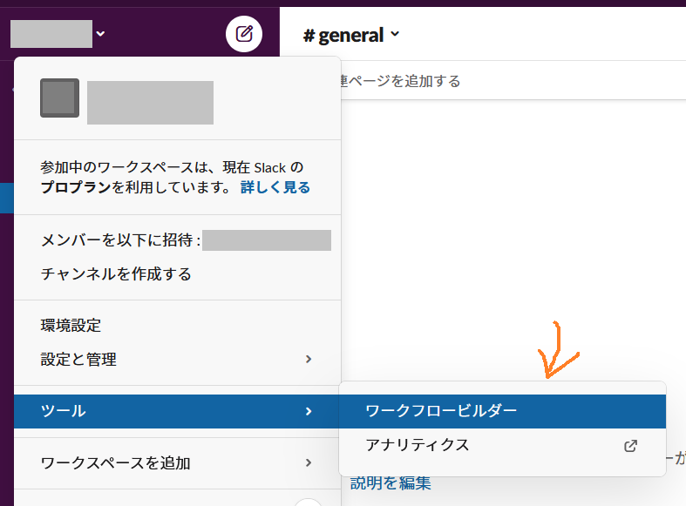The image size is (686, 506).
Task: Select チャンネルを作成する menu item
Action: (x=178, y=274)
